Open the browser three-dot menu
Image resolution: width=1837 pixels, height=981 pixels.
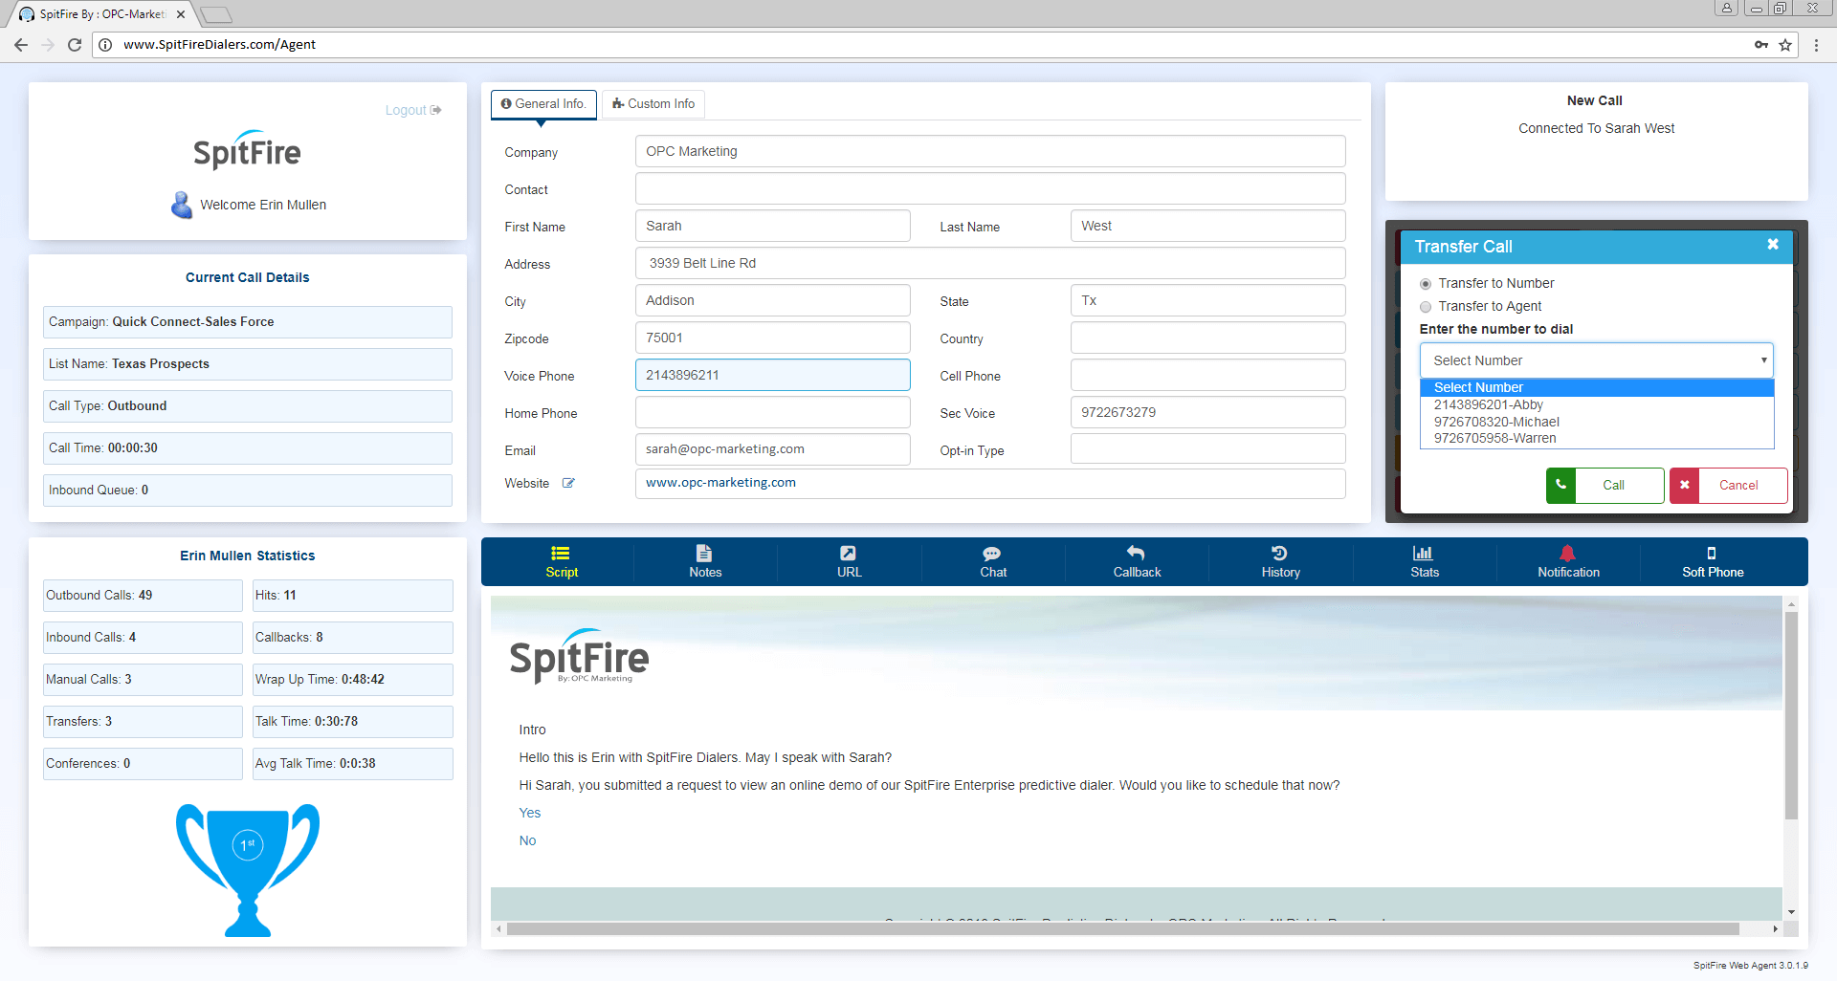tap(1816, 45)
